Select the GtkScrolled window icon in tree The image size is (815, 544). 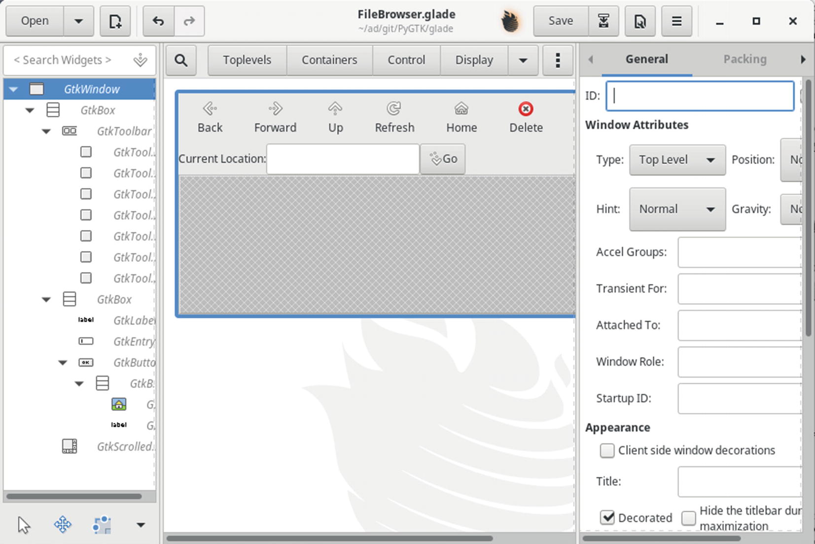70,446
